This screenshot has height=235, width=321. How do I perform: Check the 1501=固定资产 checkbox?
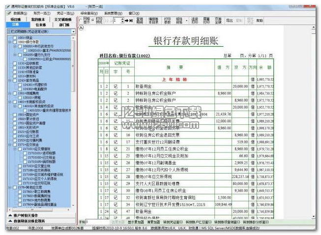click(x=15, y=115)
